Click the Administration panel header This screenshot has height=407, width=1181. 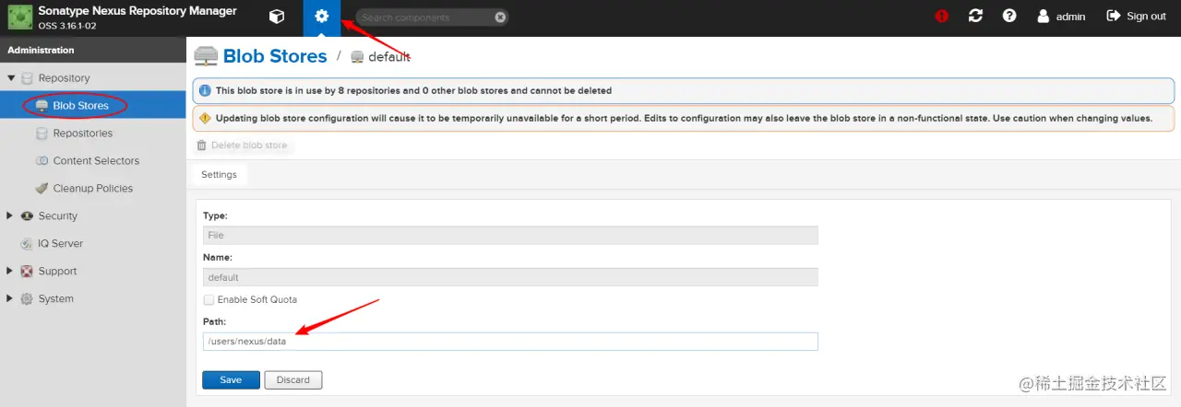(92, 50)
